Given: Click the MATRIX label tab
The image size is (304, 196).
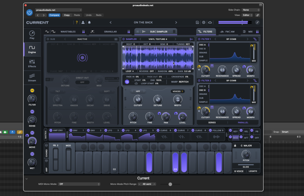Looking at the screenshot, I should point(45,134).
